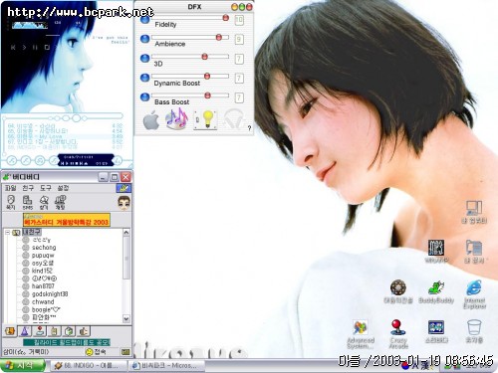The width and height of the screenshot is (498, 373).
Task: Select buddy pupuqw in the list
Action: coord(43,256)
